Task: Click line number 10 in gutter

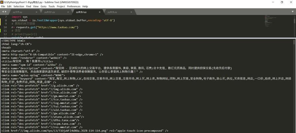Action: (x=5, y=27)
